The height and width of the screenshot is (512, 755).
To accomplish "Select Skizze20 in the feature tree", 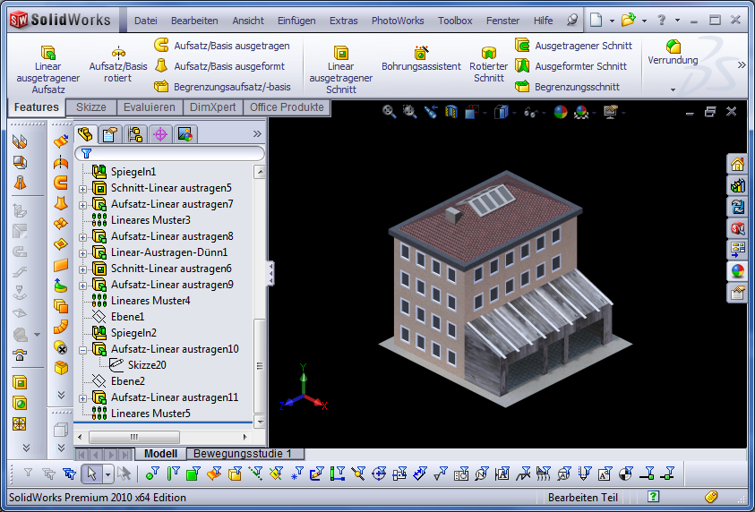I will (x=147, y=365).
